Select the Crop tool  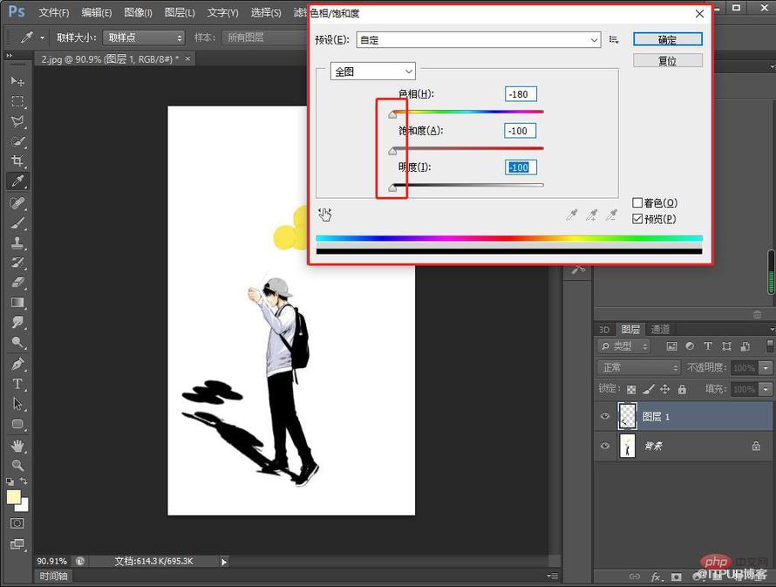[x=17, y=160]
